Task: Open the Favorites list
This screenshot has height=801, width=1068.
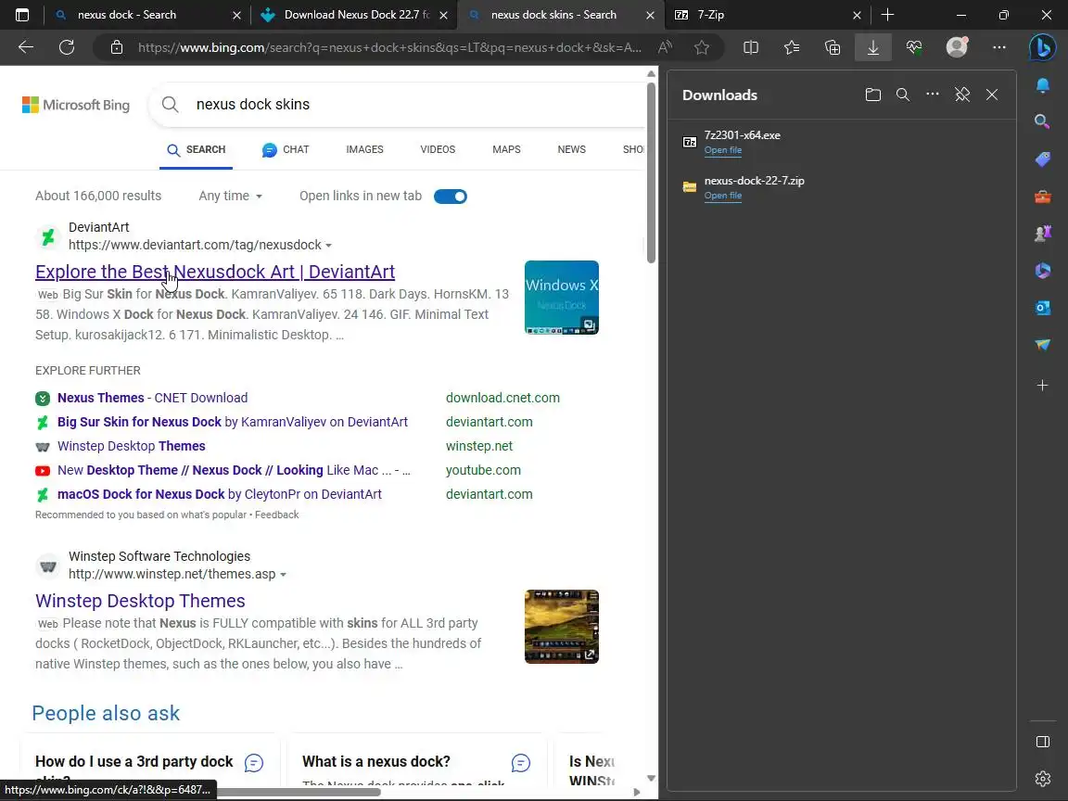Action: coord(792,47)
